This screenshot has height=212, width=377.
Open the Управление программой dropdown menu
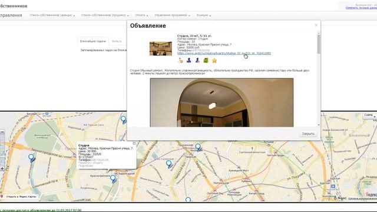[172, 15]
